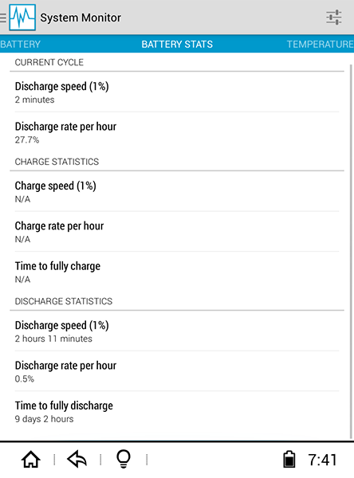This screenshot has width=354, height=478.
Task: Tap the System Monitor app logo
Action: pos(22,18)
